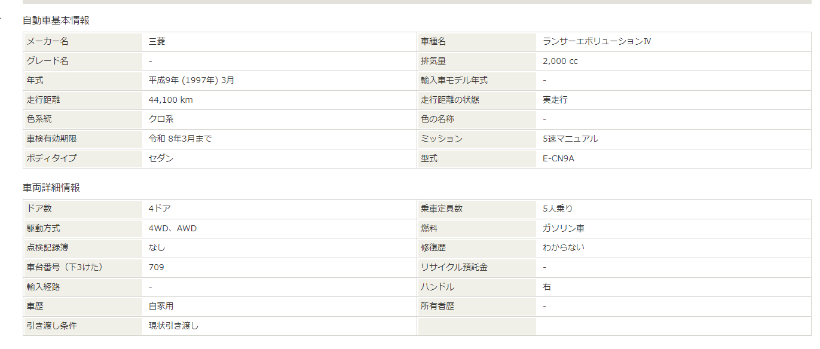The height and width of the screenshot is (349, 820).
Task: Select the drive type 4WD、AWD
Action: (173, 228)
